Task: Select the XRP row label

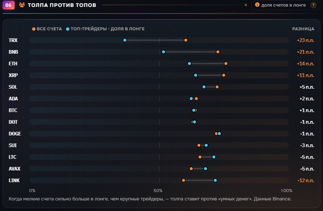Action: point(13,75)
